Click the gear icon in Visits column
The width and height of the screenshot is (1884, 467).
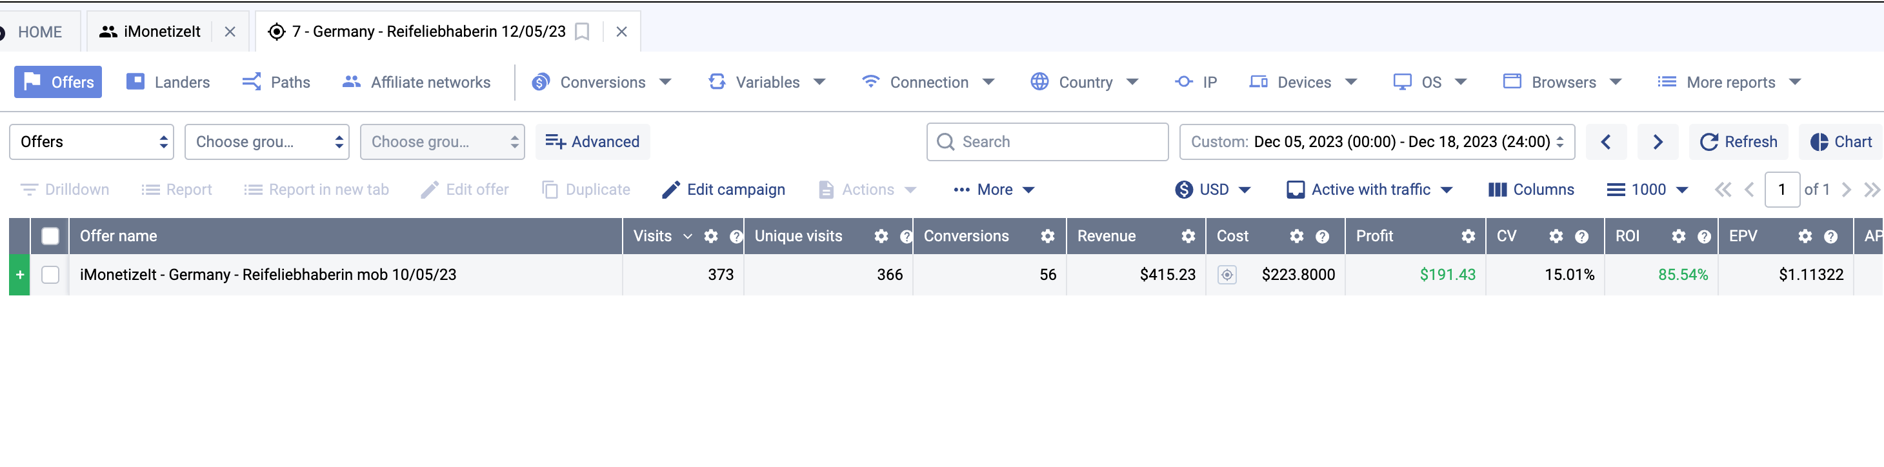711,236
